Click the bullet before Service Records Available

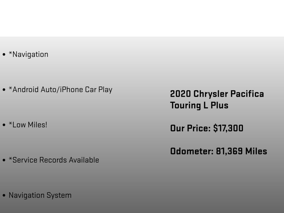click(4, 160)
